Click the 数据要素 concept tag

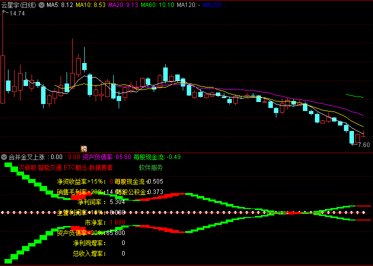[x=101, y=167]
